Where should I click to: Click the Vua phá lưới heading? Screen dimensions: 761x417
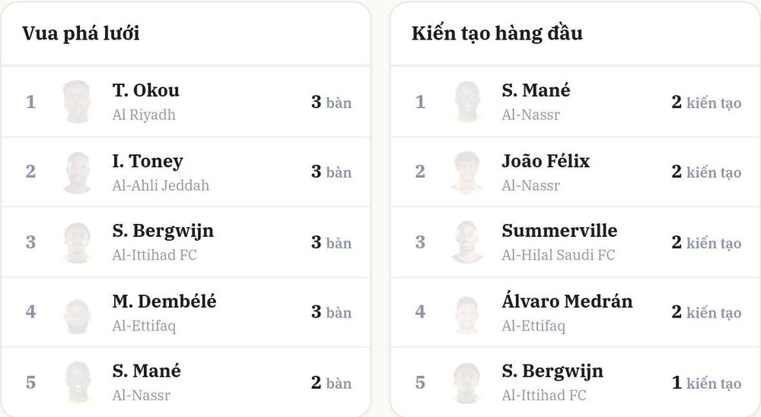pyautogui.click(x=81, y=33)
